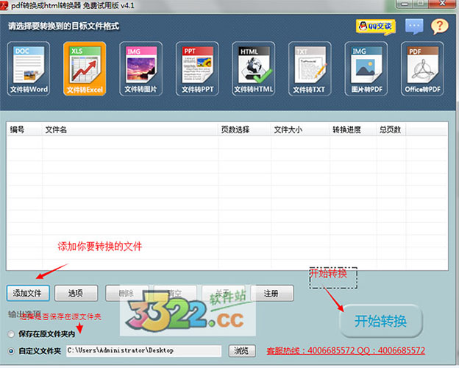The image size is (459, 368).
Task: Choose the 文件转TXT conversion icon
Action: [x=310, y=69]
